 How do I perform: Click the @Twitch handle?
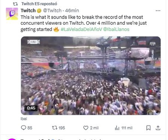(x=52, y=10)
